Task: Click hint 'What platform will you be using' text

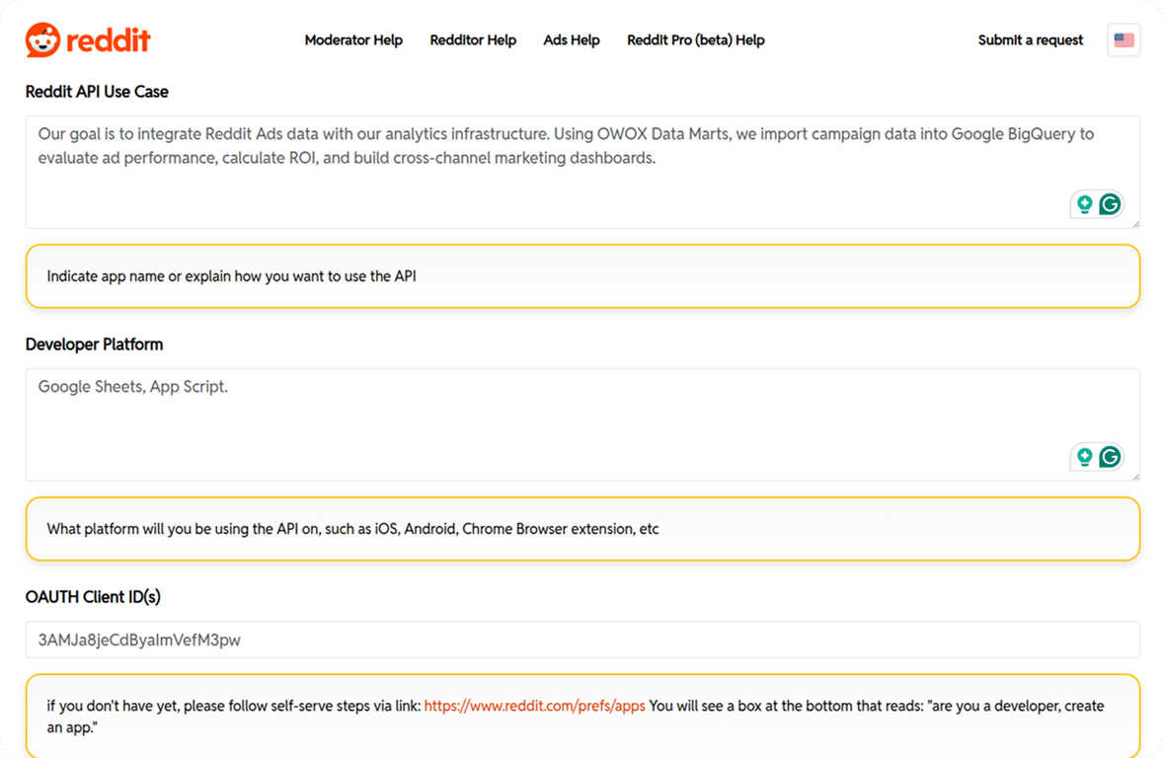Action: pos(352,530)
